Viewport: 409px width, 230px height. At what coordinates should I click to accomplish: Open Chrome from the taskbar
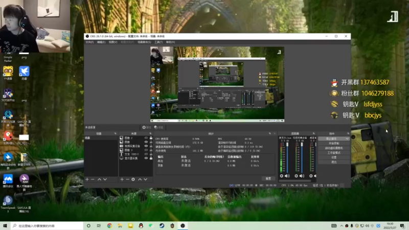[109, 225]
